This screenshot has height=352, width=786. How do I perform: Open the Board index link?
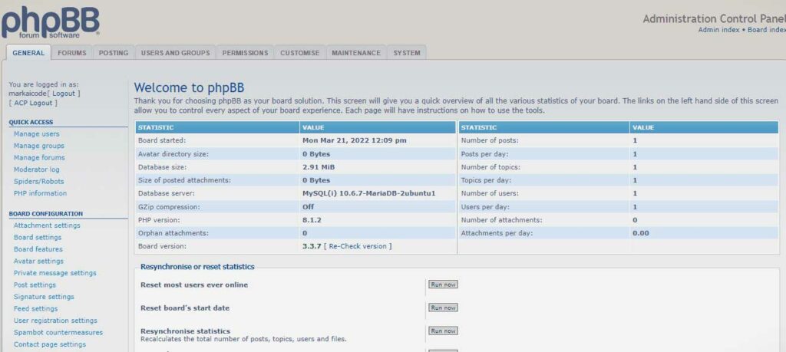click(767, 30)
